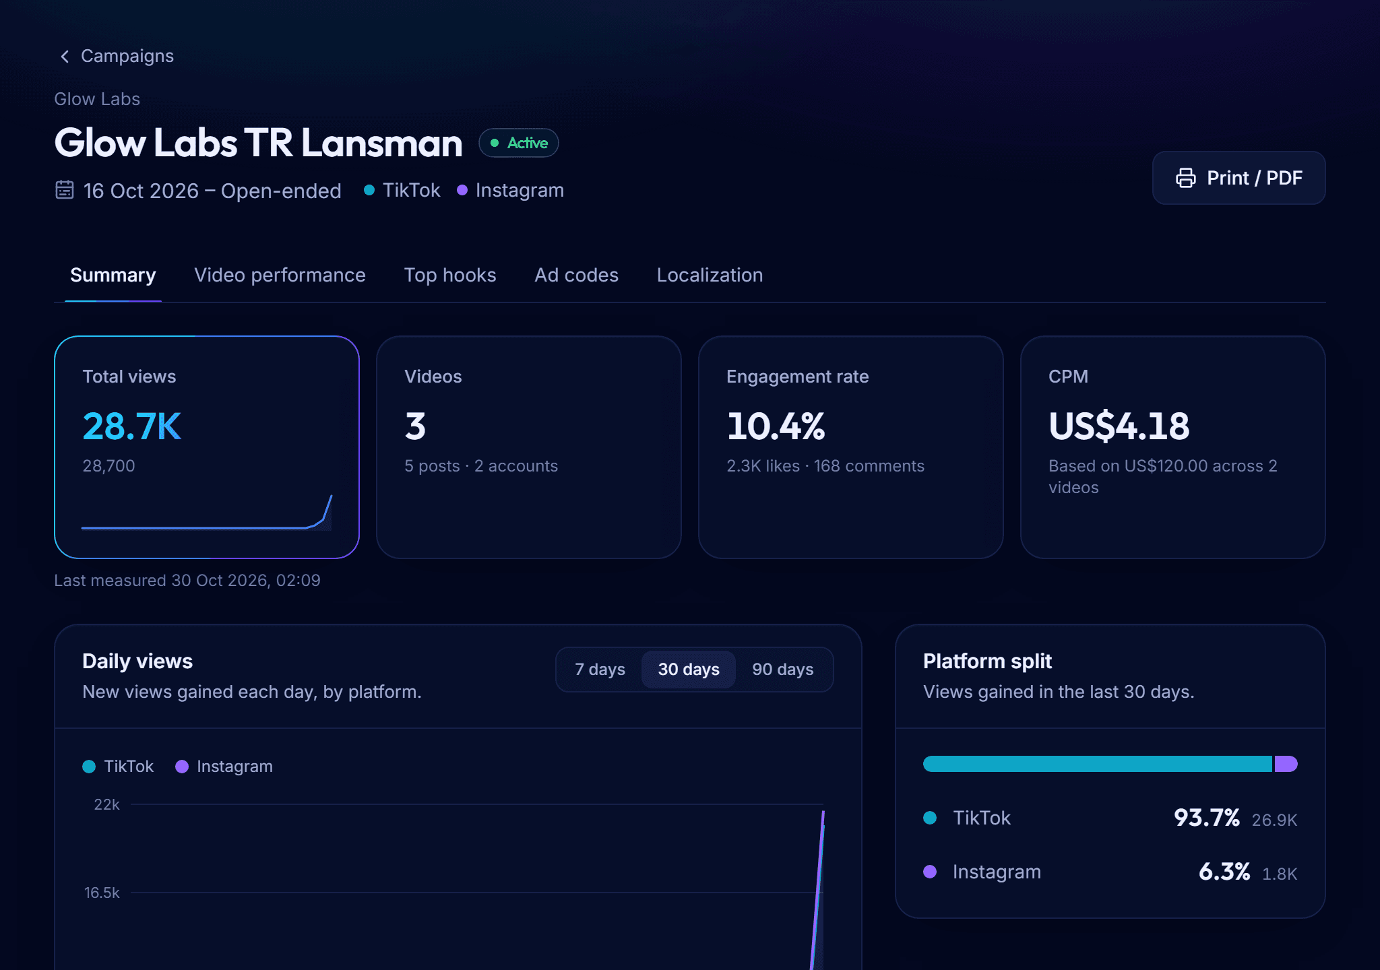Select the 30 days range
This screenshot has width=1380, height=970.
(x=689, y=670)
